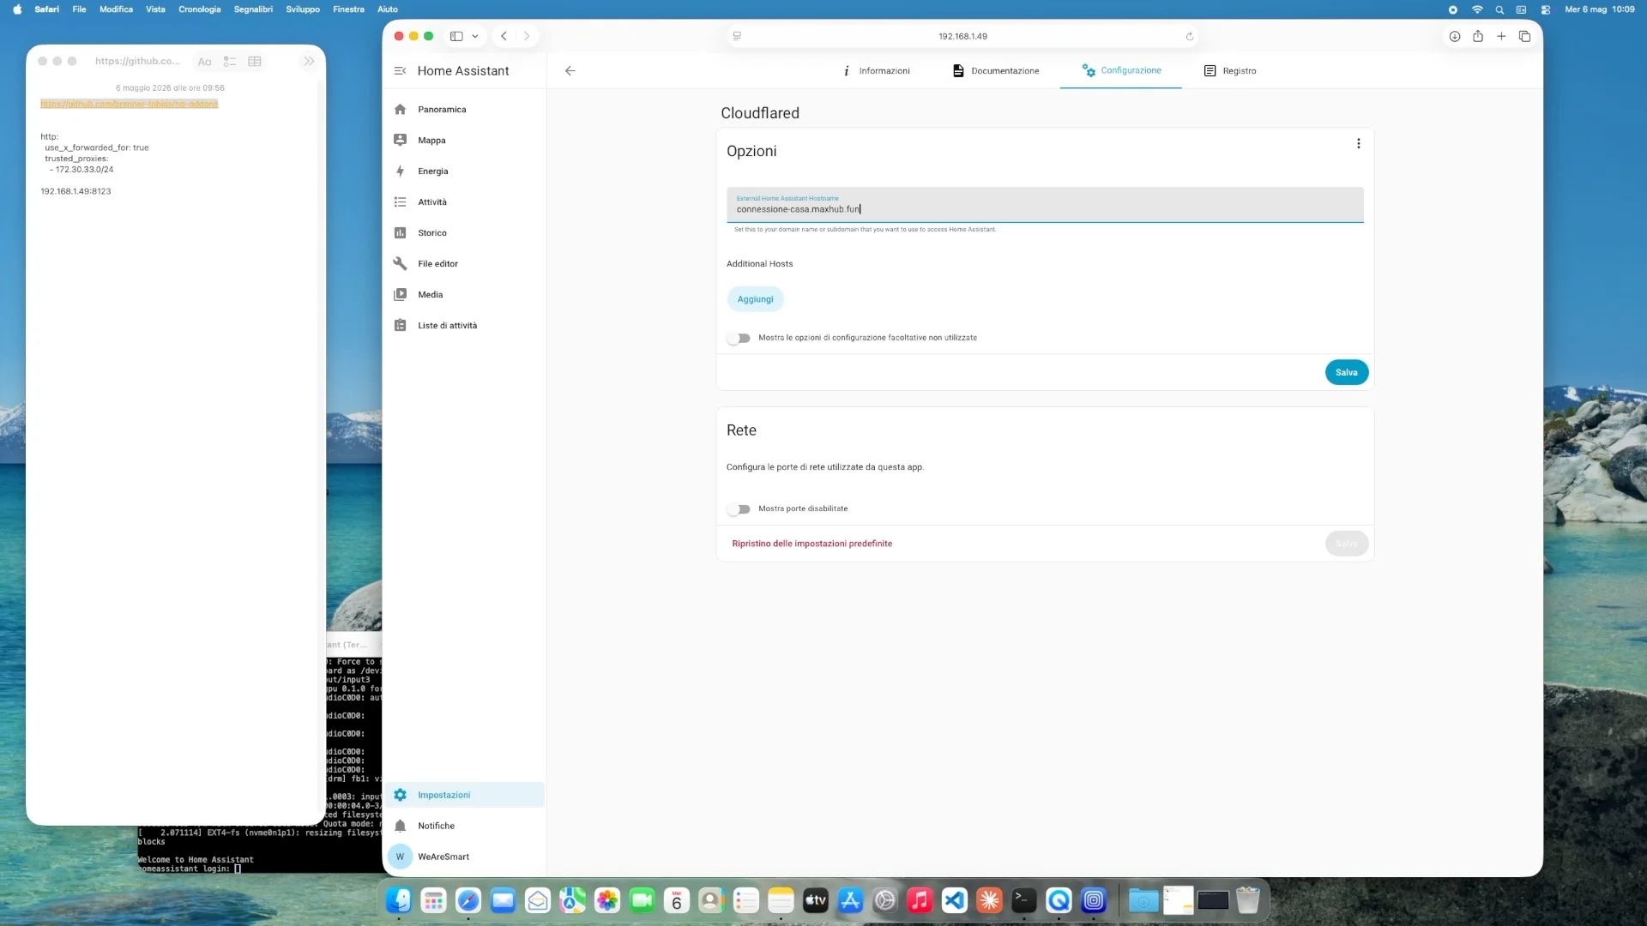Open Finder from the Dock

(399, 900)
